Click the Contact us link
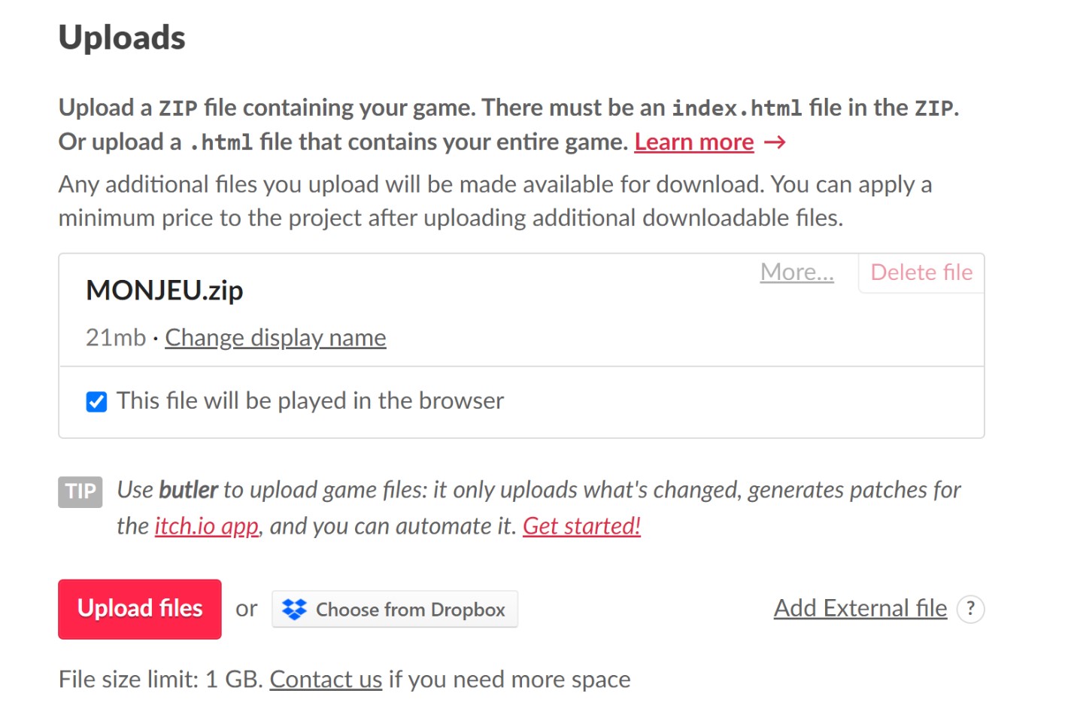The width and height of the screenshot is (1065, 727). [326, 680]
